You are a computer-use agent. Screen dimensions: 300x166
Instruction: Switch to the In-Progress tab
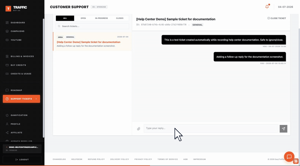(101, 18)
